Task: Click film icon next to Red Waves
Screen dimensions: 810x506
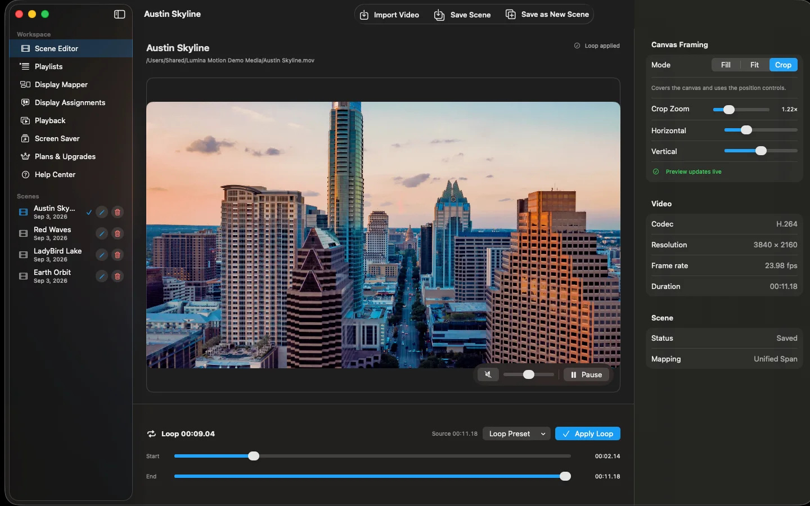Action: (23, 233)
